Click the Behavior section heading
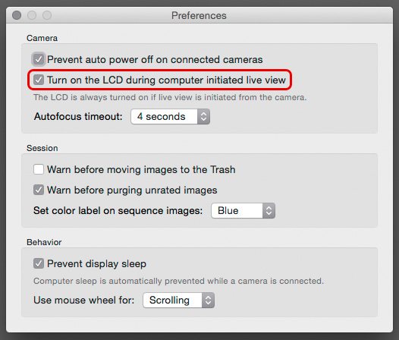This screenshot has height=340, width=399. click(44, 242)
